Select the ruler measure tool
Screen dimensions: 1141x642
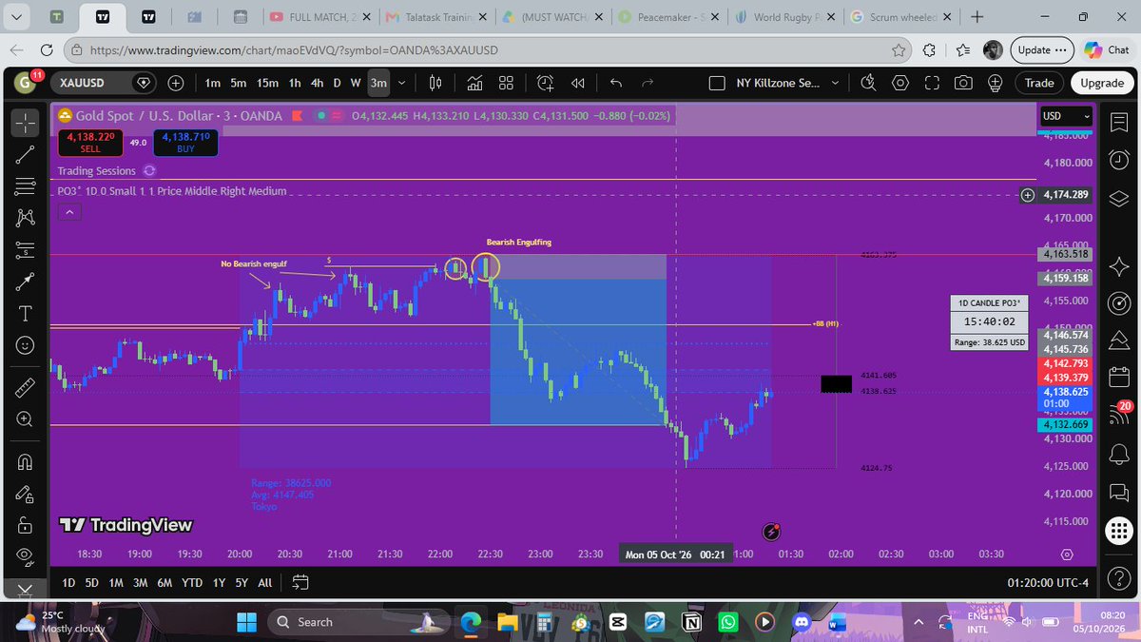25,387
